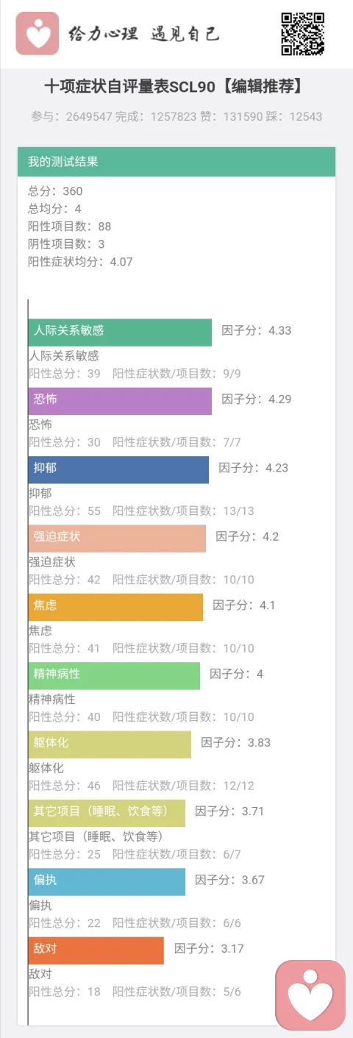Select the blue 抑郁 bar
Screen dimensions: 353x1038
(x=119, y=469)
